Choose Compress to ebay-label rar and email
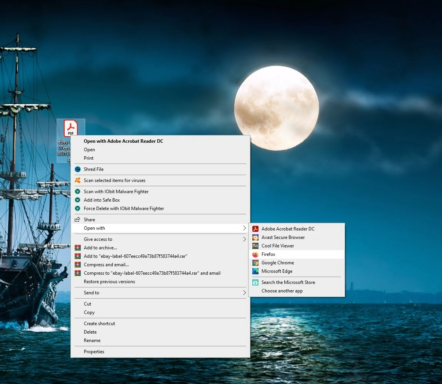Image resolution: width=442 pixels, height=384 pixels. pyautogui.click(x=160, y=273)
